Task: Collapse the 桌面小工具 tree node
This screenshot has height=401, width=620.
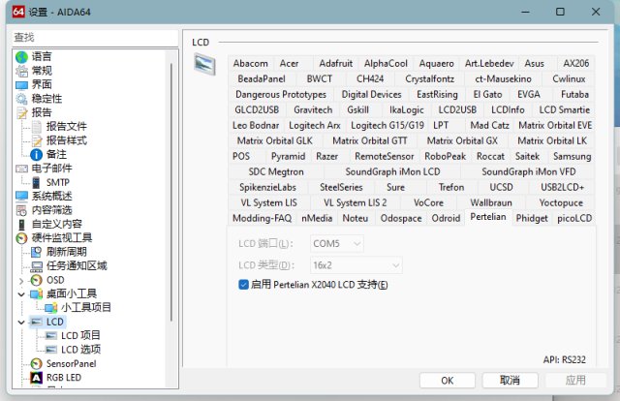Action: [x=21, y=294]
